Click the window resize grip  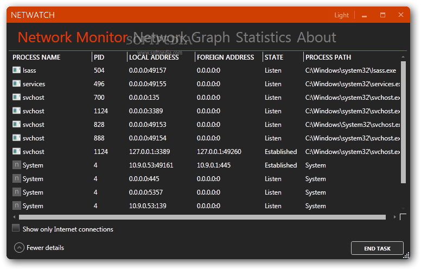tap(406, 255)
